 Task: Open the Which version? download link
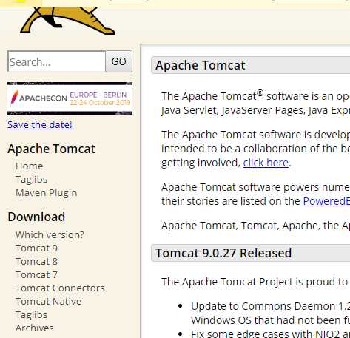[x=50, y=234]
